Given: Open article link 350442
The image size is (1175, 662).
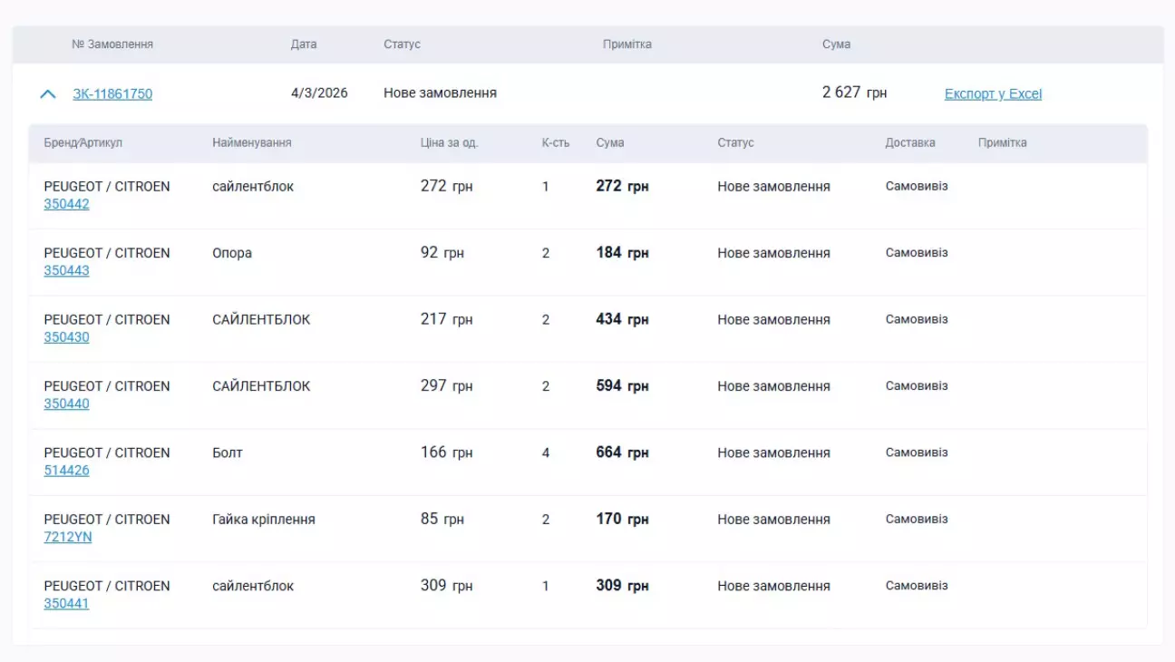Looking at the screenshot, I should [x=66, y=204].
